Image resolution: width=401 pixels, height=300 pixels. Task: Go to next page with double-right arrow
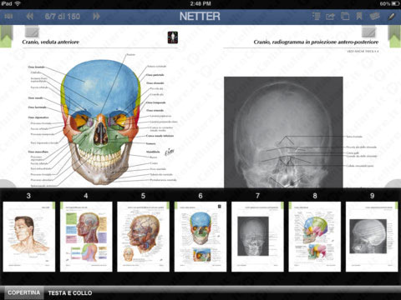[x=96, y=17]
